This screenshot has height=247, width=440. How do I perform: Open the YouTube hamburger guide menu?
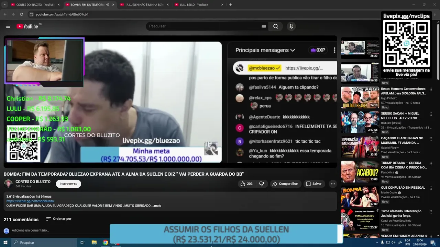point(8,26)
